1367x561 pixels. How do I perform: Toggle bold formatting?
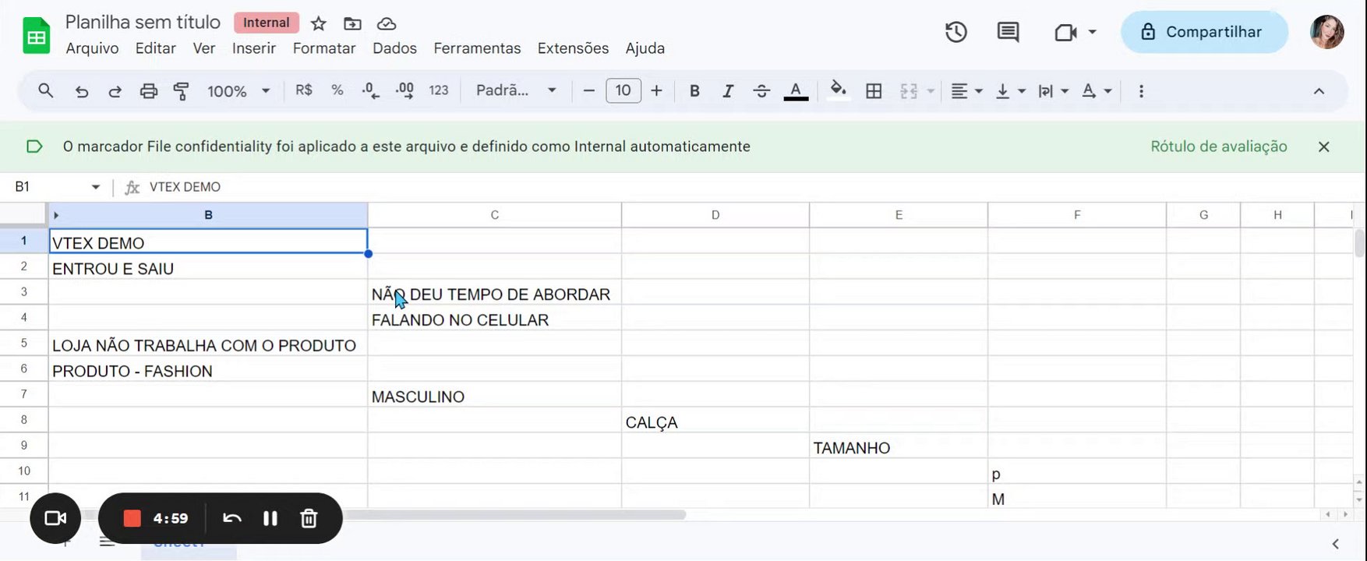(694, 91)
